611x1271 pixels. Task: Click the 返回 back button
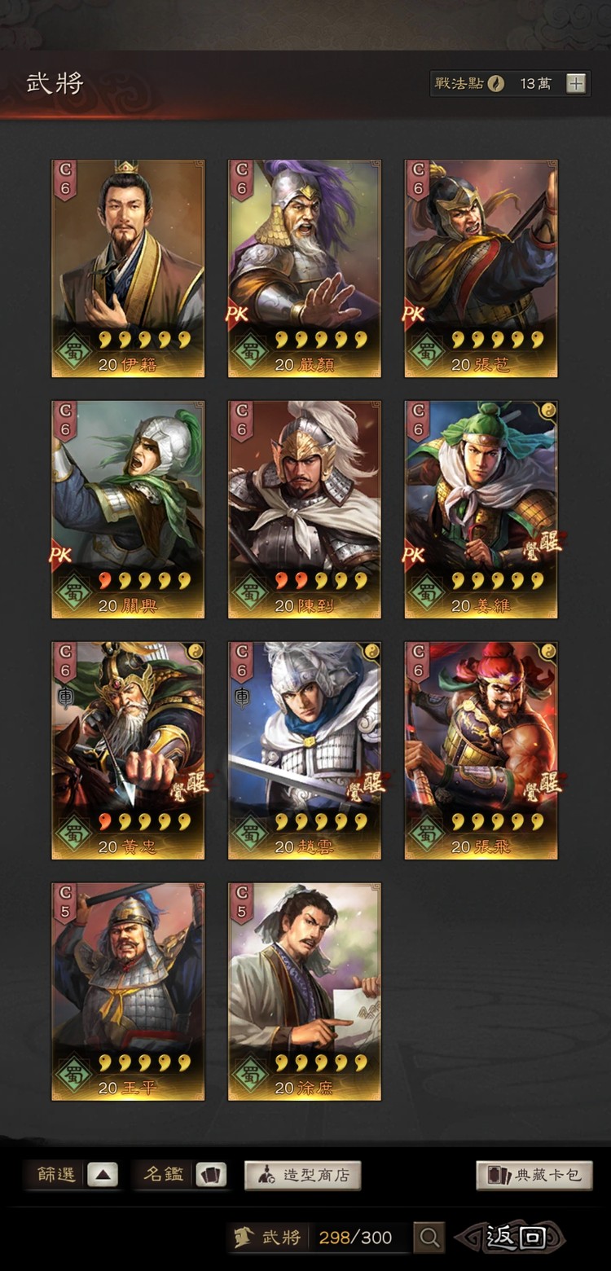click(510, 1238)
